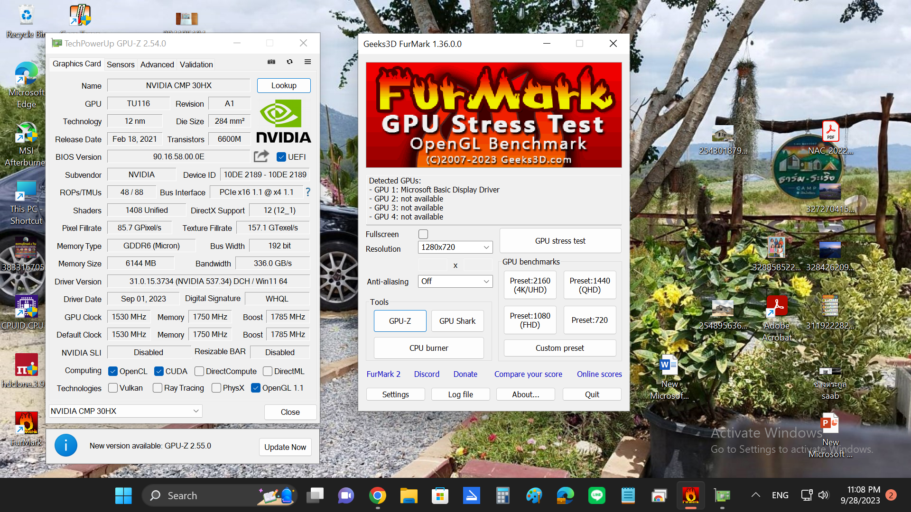This screenshot has width=911, height=512.
Task: Click the Windows Start button
Action: coord(123,495)
